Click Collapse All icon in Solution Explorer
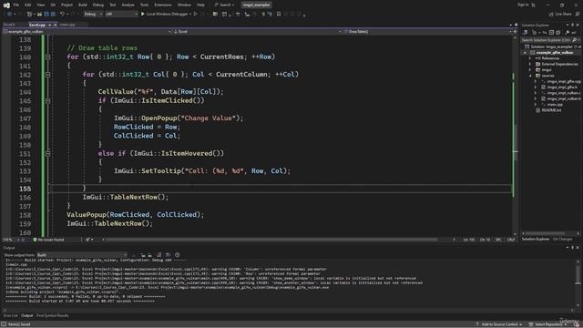Screen dimensions: 583x328 551,33
